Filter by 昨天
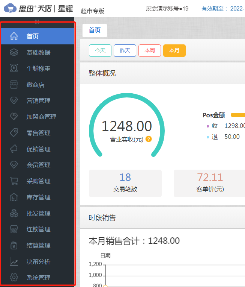Screen dimensions: 245x287 click(125, 50)
